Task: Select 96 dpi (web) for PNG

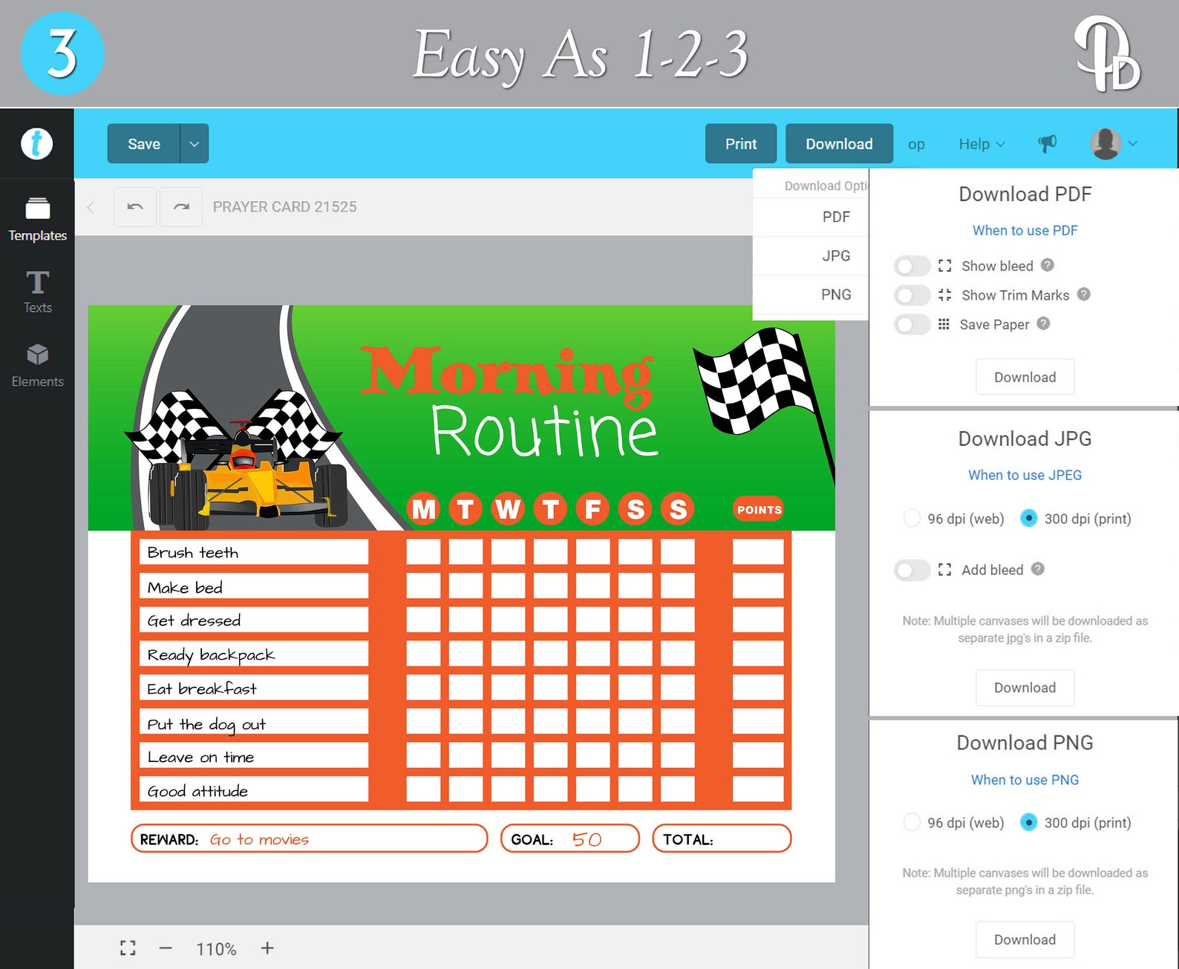Action: [x=911, y=822]
